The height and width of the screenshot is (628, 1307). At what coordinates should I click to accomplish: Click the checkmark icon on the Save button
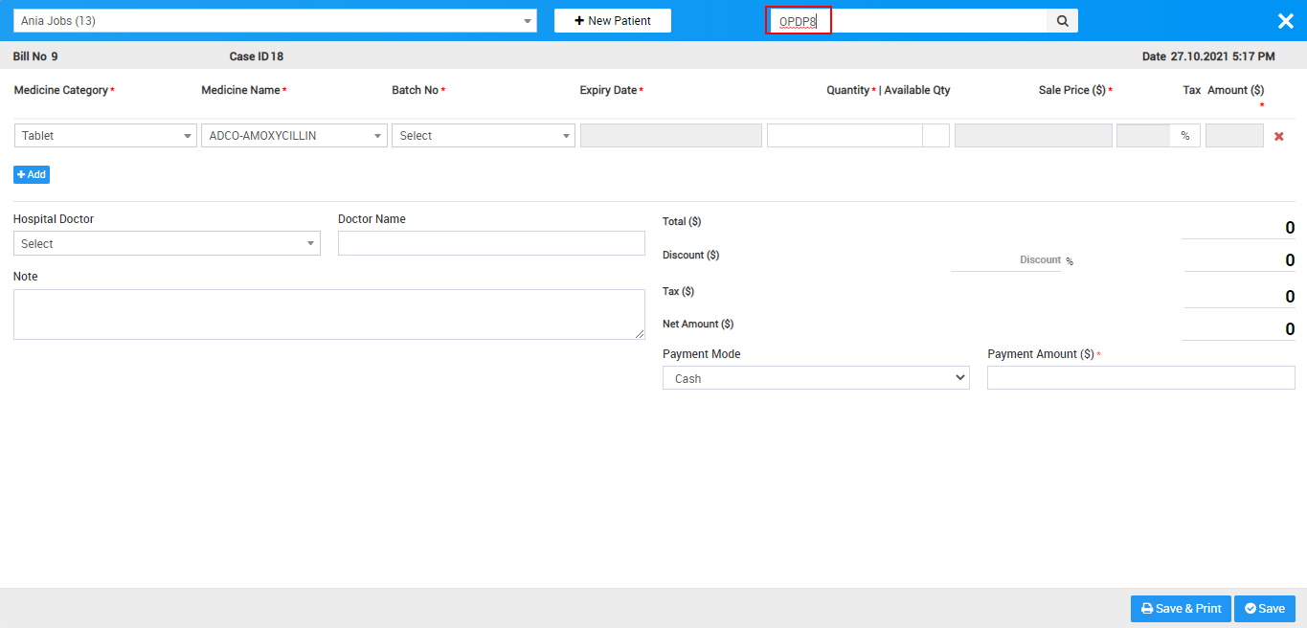pos(1251,608)
